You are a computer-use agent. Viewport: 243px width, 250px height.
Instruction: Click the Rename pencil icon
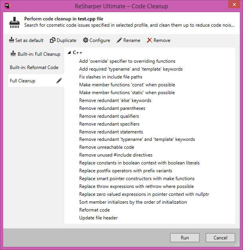click(x=120, y=40)
